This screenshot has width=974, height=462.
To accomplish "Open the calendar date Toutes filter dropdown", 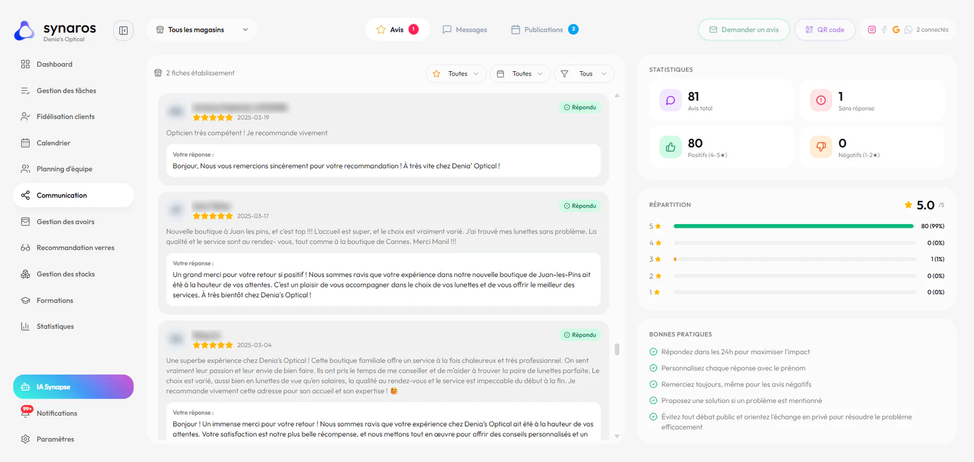I will coord(520,74).
